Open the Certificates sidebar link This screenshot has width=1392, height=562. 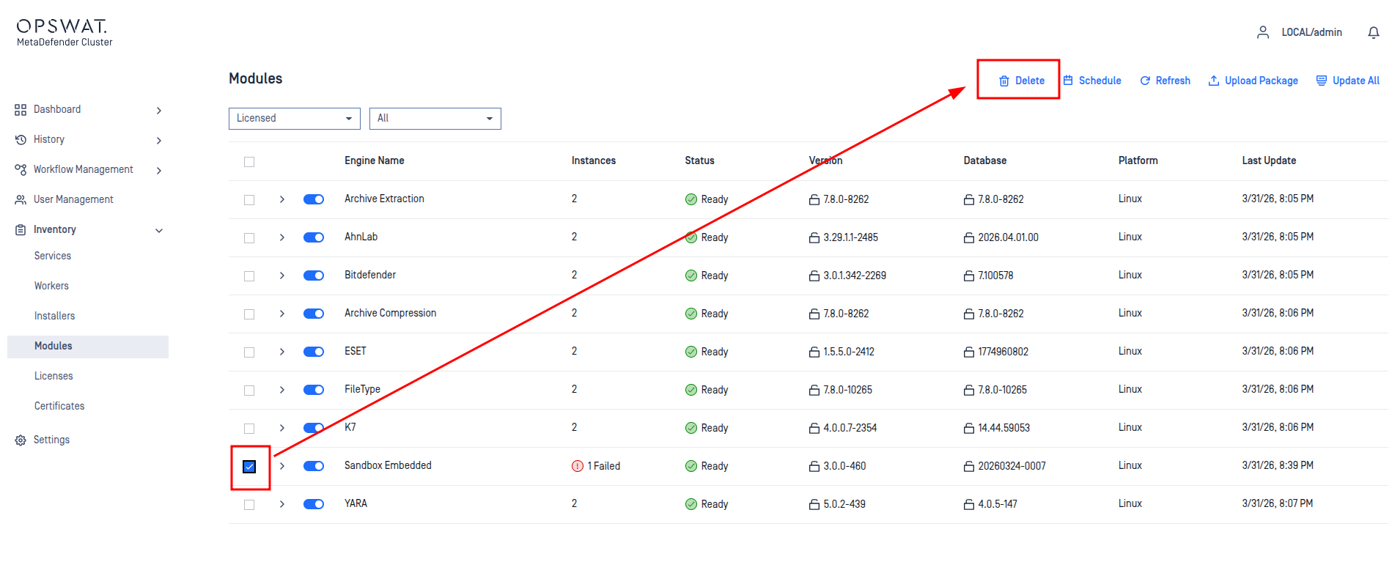59,406
